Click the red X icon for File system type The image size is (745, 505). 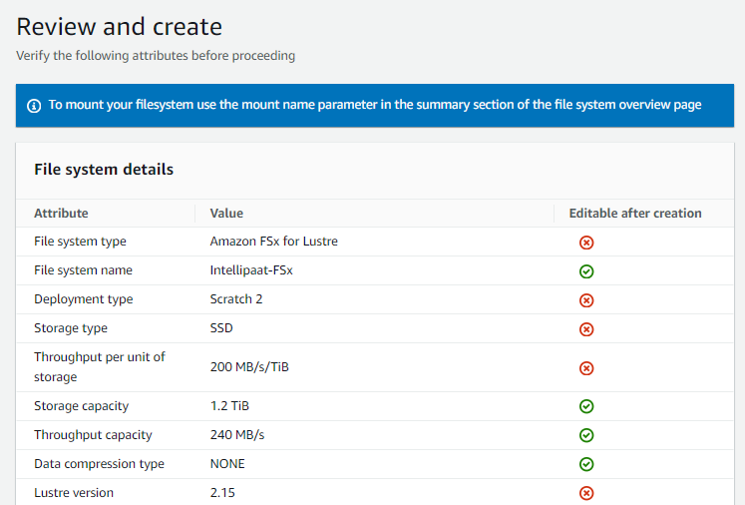586,243
